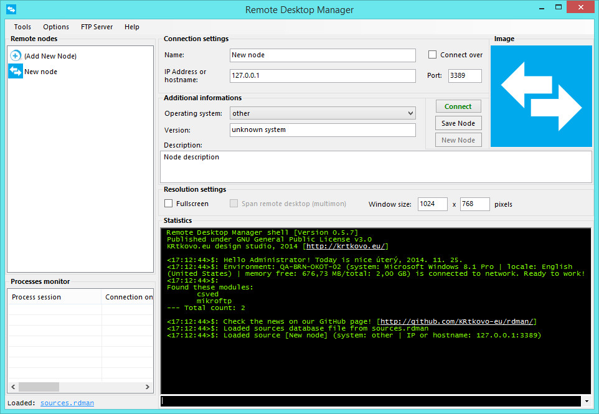Click the Save Node button
599x414 pixels.
(x=458, y=123)
